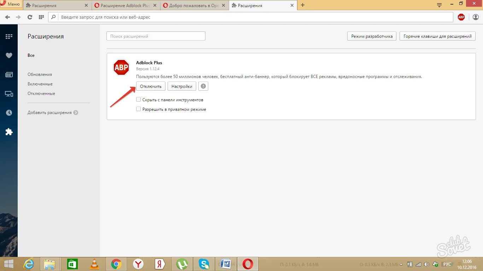The width and height of the screenshot is (483, 271).
Task: Open the Yandex Я icon in the taskbar
Action: tap(160, 264)
